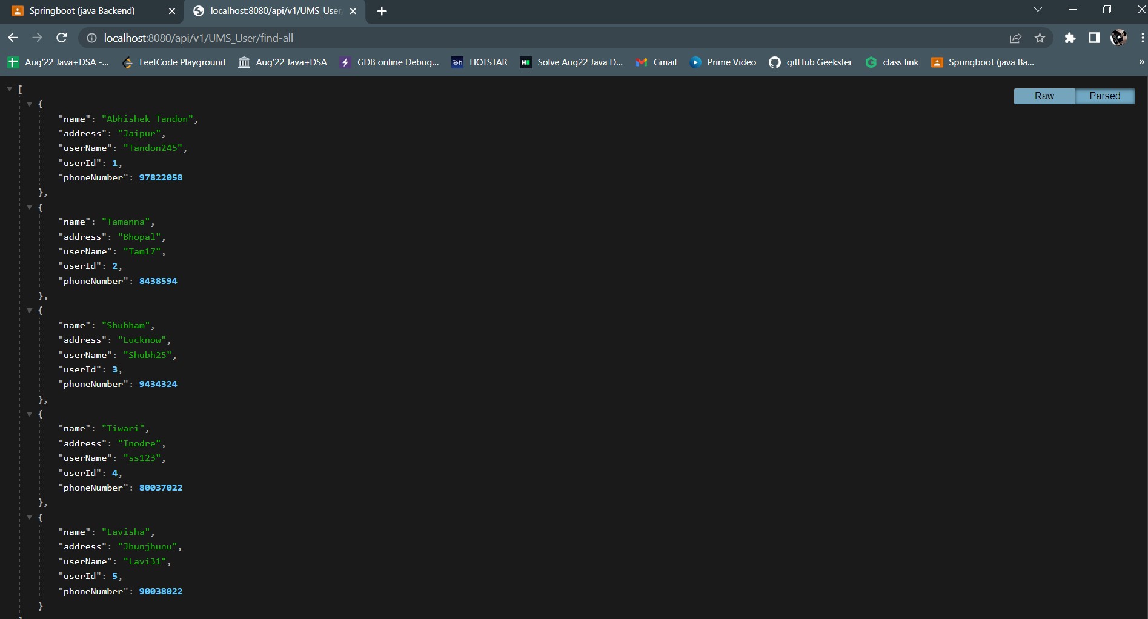The height and width of the screenshot is (619, 1148).
Task: Click the browser profile avatar
Action: (x=1118, y=38)
